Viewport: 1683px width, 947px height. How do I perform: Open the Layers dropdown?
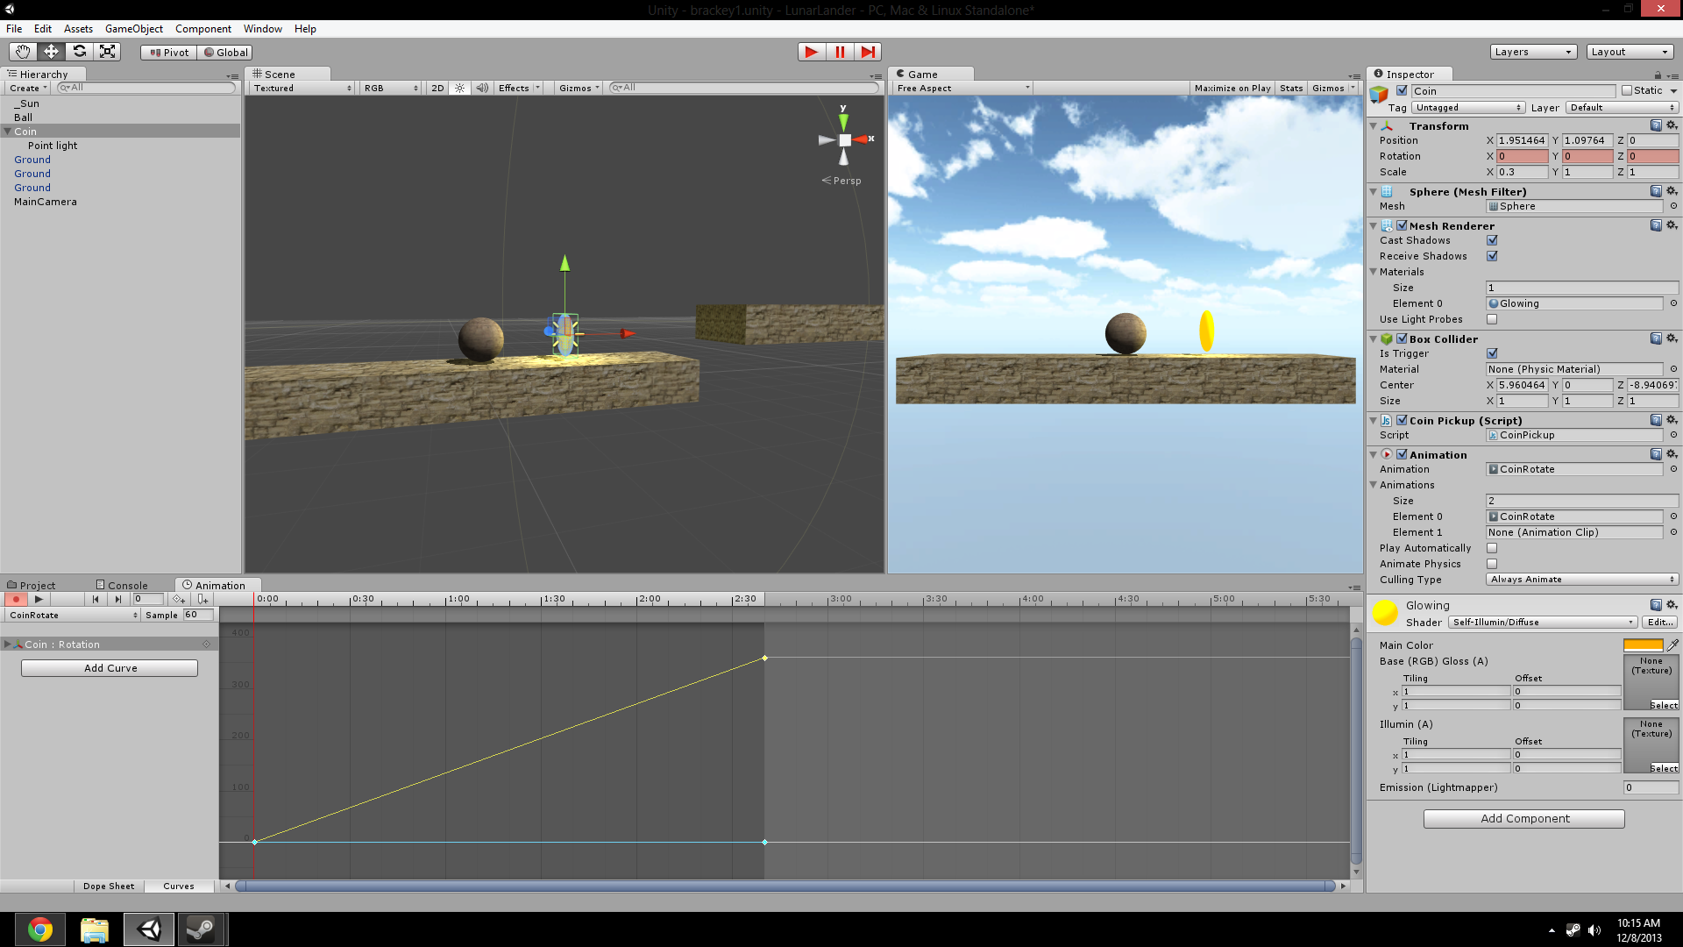coord(1533,52)
